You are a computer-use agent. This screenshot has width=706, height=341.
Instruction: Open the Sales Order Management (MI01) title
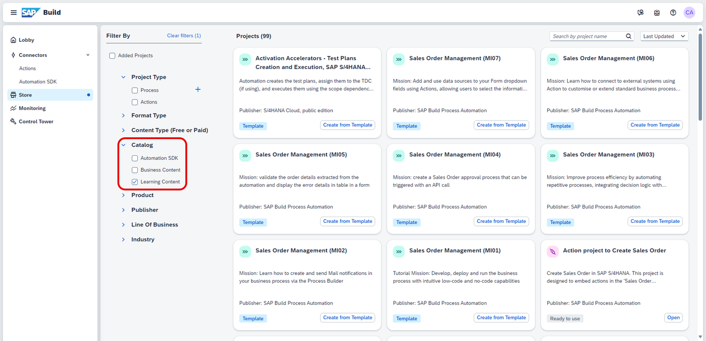455,250
